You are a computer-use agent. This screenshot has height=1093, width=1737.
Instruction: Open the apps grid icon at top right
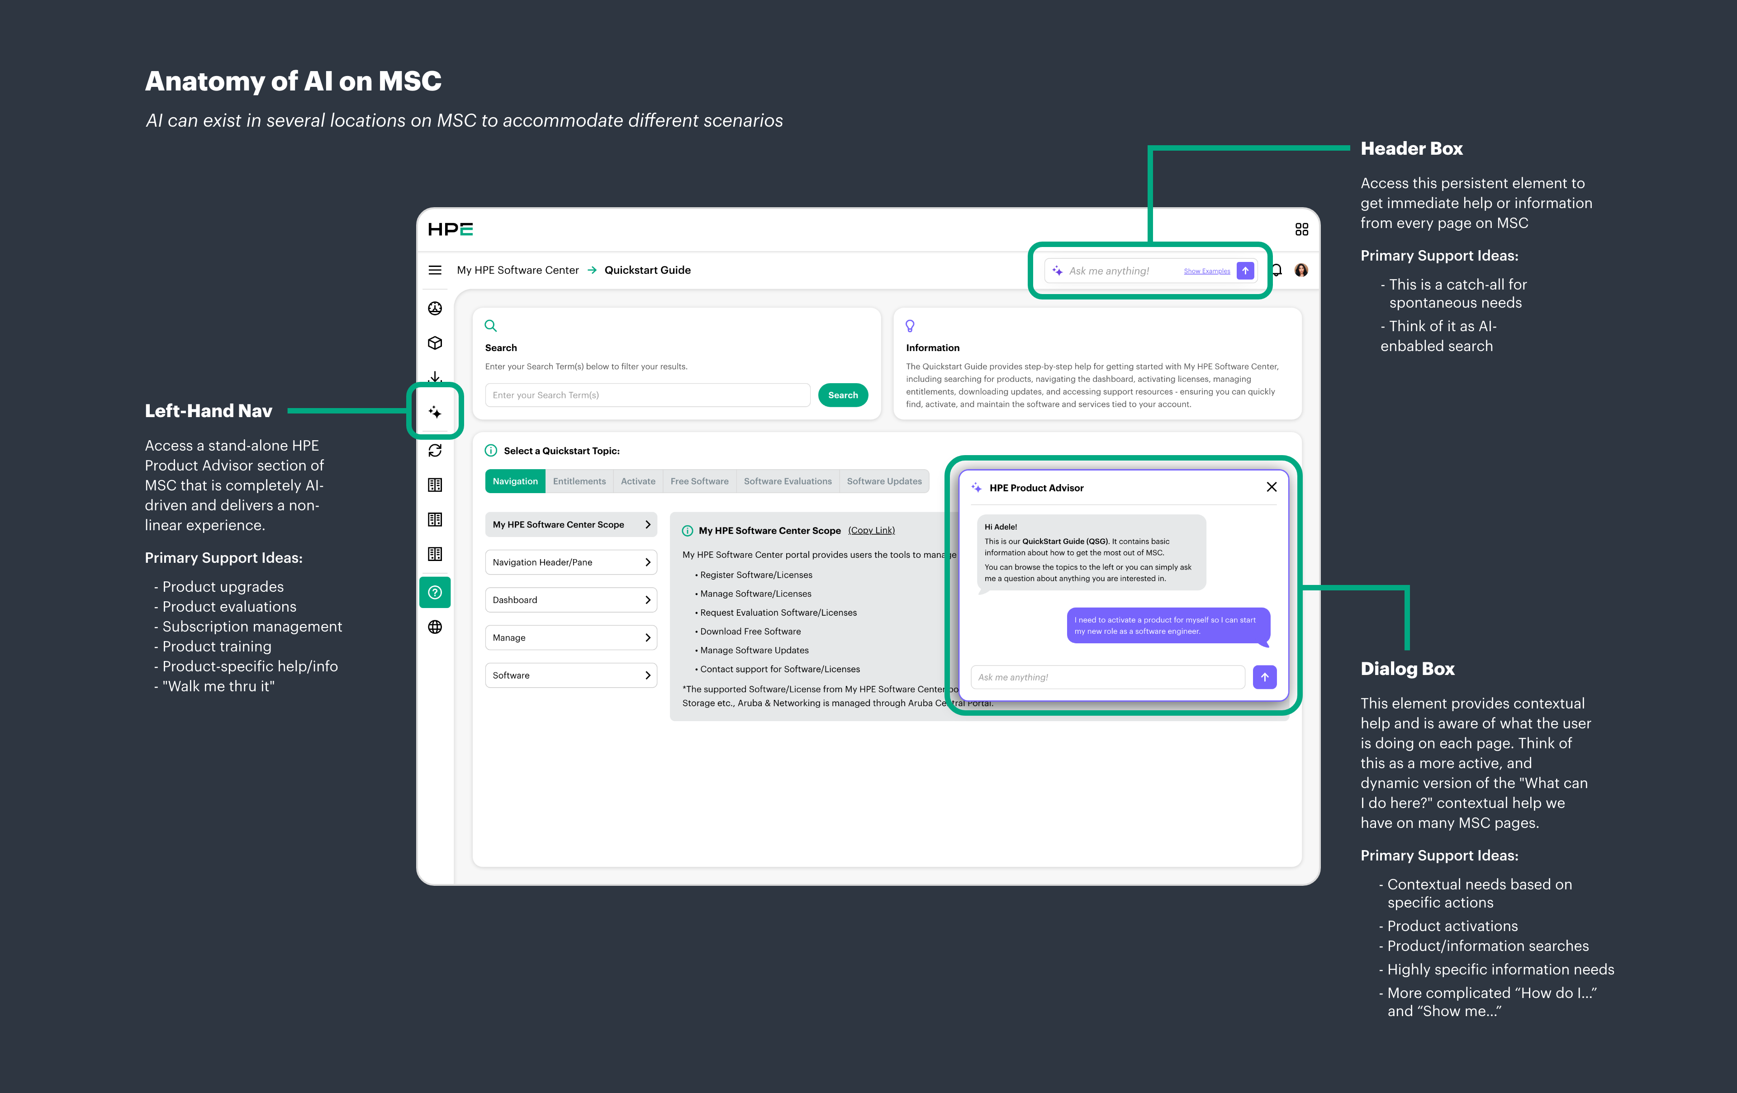point(1301,229)
